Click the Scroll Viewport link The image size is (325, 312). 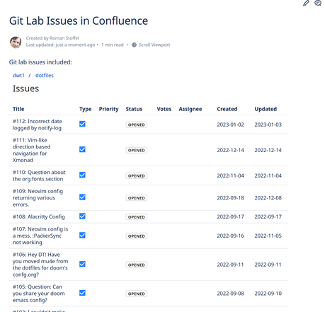(x=154, y=45)
